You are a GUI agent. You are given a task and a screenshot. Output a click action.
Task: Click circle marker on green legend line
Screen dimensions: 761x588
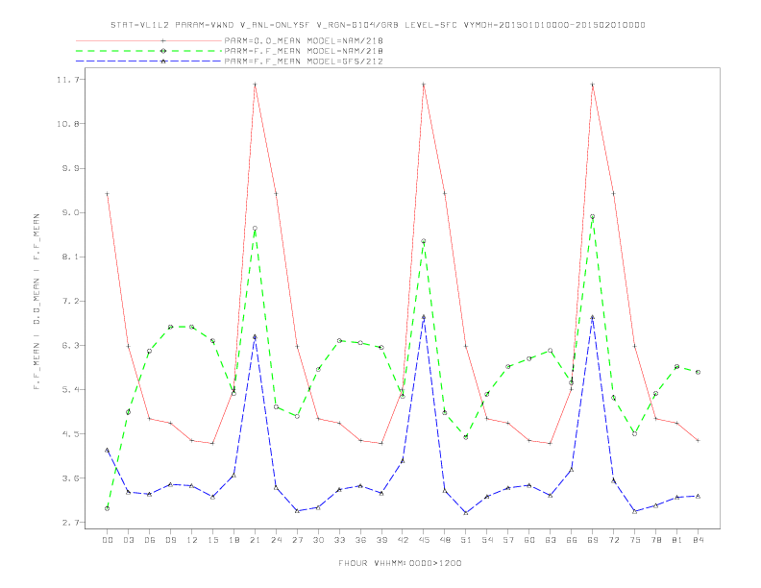(x=163, y=51)
